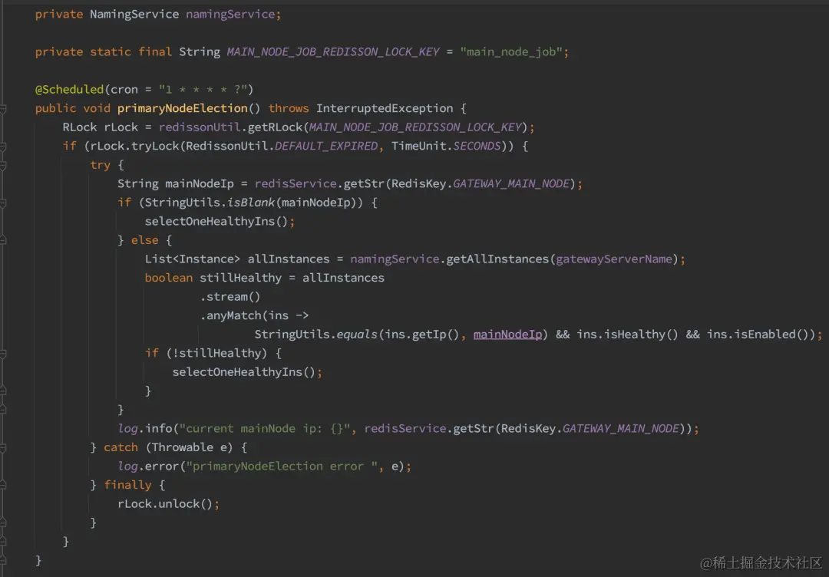Click the underlined mainNodeIp variable

507,335
